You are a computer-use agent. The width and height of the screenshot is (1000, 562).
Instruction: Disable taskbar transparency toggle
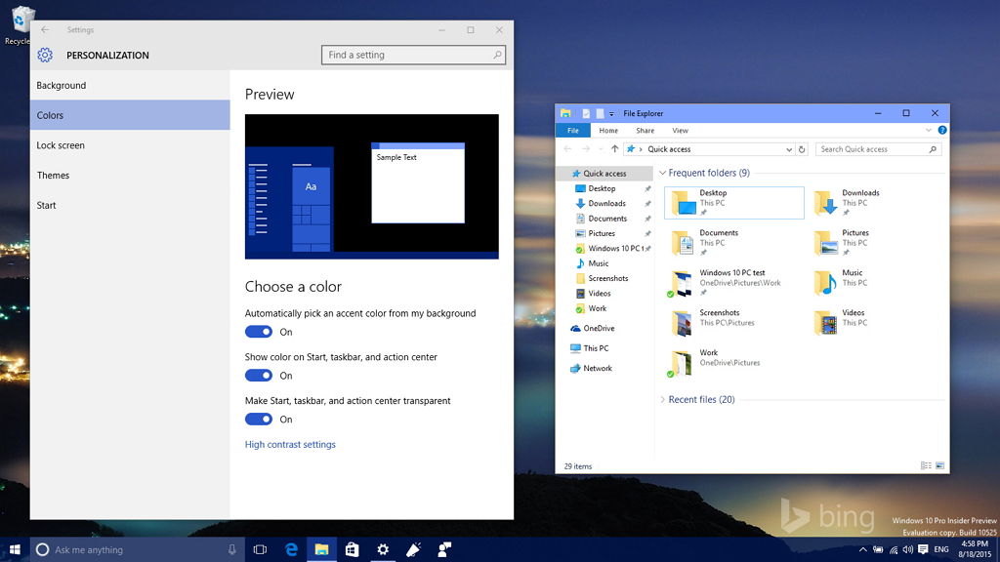pos(257,419)
